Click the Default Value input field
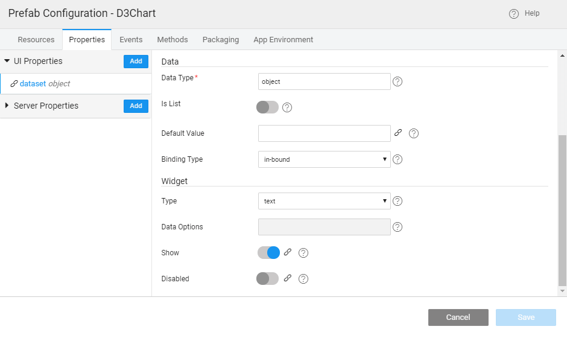The width and height of the screenshot is (567, 338). tap(324, 133)
